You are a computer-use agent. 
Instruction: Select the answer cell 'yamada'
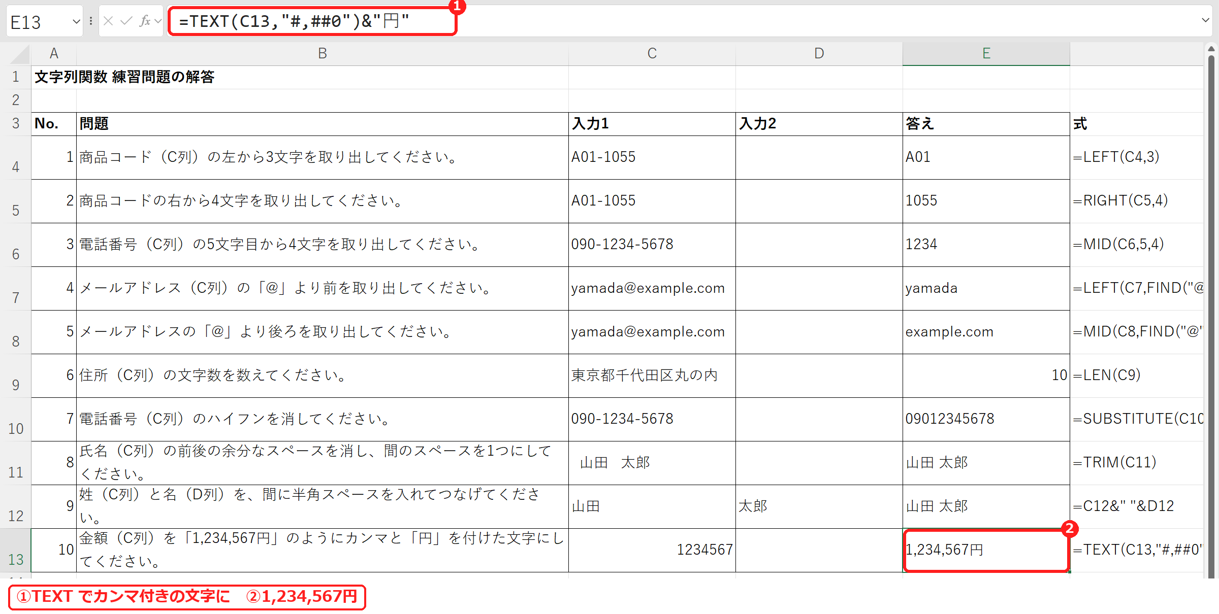(x=986, y=288)
